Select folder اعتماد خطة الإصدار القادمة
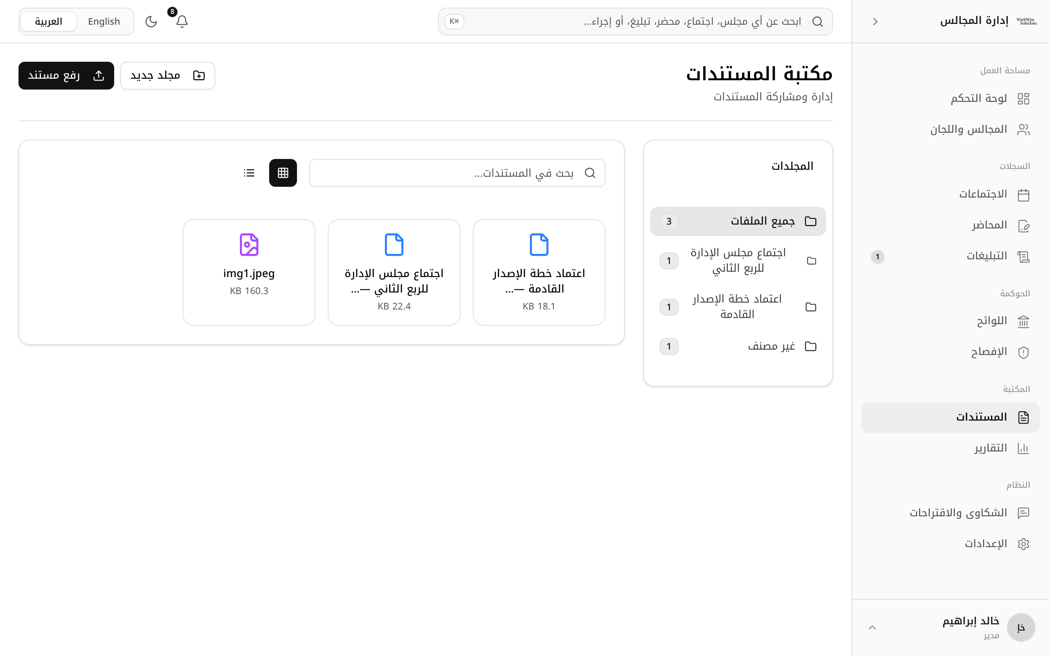Image resolution: width=1049 pixels, height=656 pixels. [x=738, y=307]
